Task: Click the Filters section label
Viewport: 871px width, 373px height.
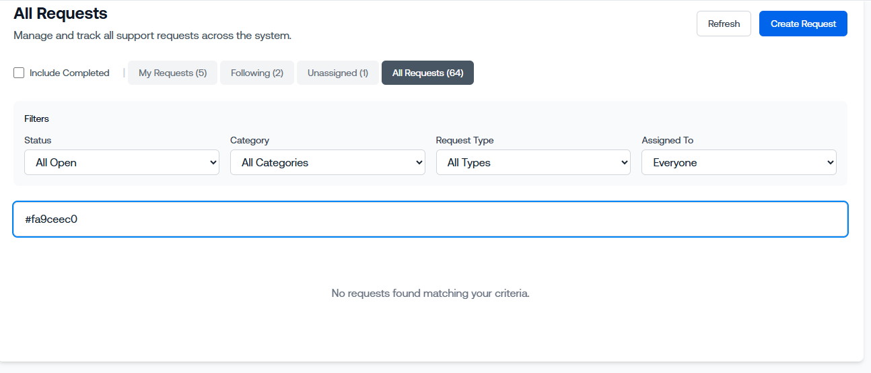Action: pyautogui.click(x=36, y=118)
